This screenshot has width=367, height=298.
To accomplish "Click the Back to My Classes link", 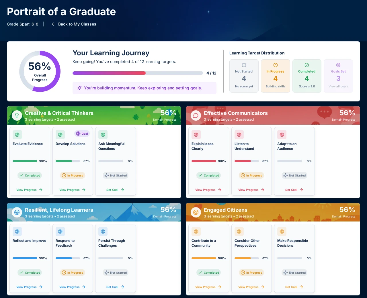I will point(74,24).
